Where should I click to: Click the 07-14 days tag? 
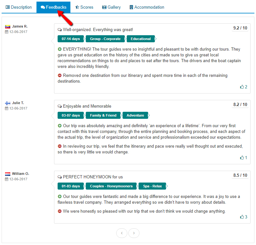(x=71, y=39)
